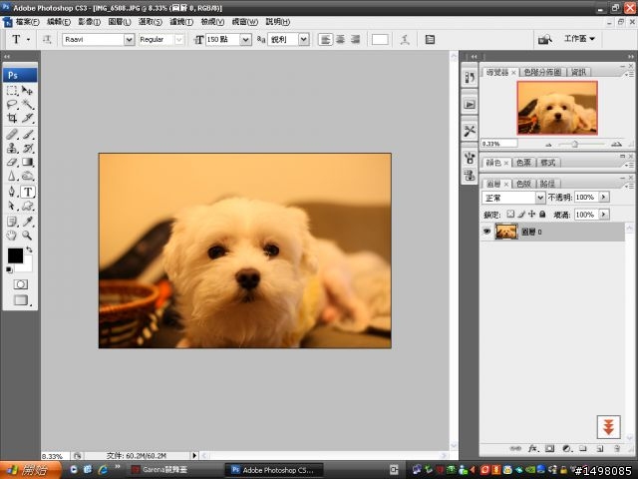
Task: Toggle lock position
Action: [531, 214]
